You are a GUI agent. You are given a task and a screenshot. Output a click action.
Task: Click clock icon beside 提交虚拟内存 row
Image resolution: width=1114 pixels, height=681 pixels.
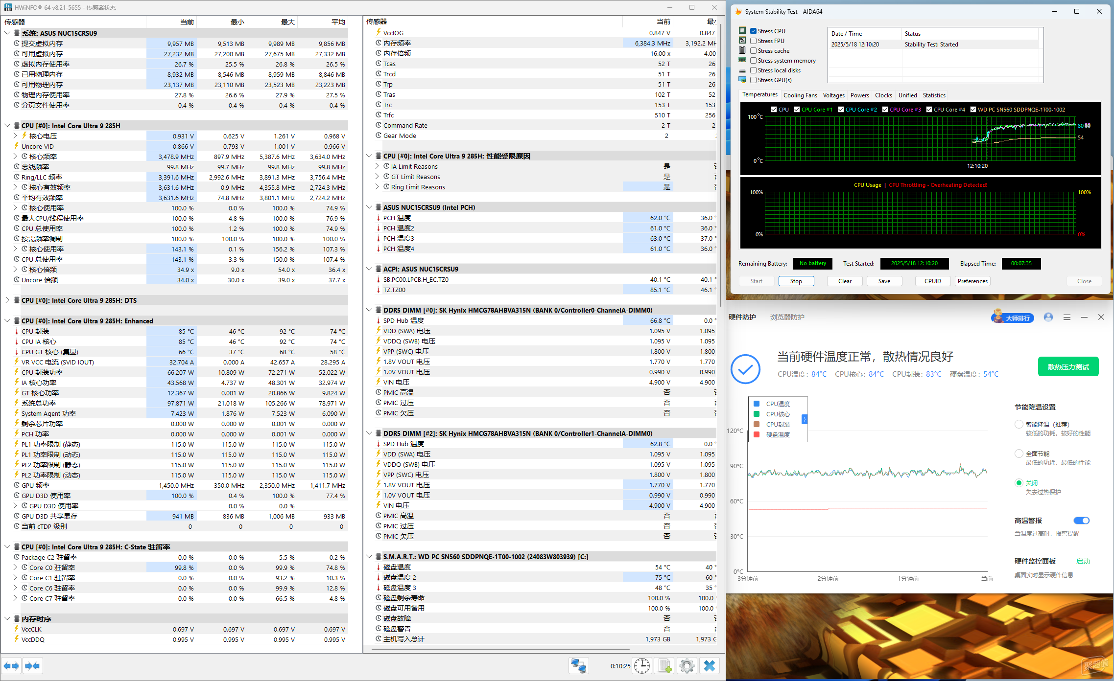pos(17,44)
